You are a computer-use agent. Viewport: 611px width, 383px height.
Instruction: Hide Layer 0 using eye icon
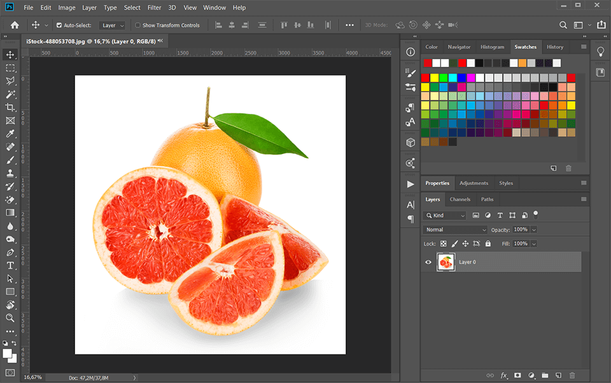point(428,262)
